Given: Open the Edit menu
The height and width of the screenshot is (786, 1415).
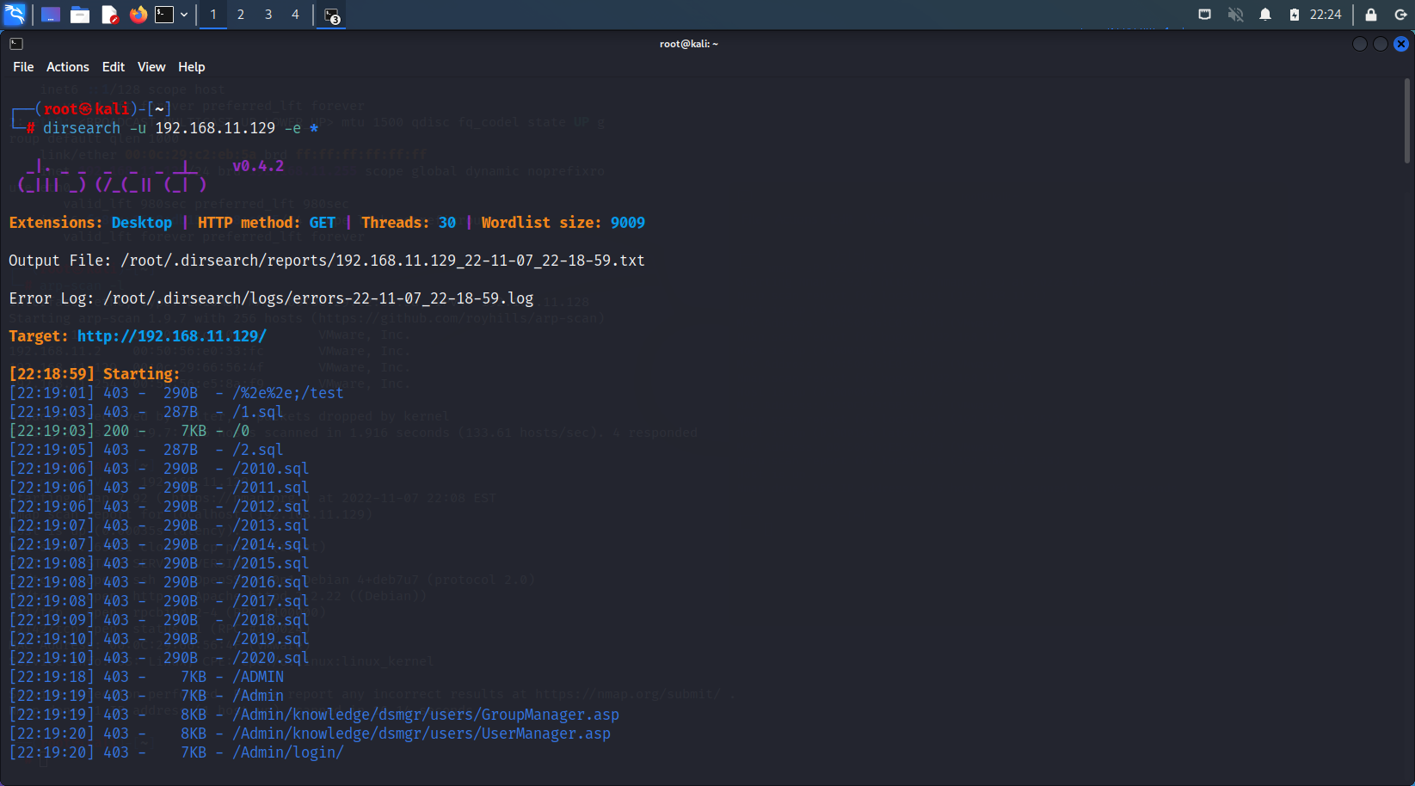Looking at the screenshot, I should point(114,67).
